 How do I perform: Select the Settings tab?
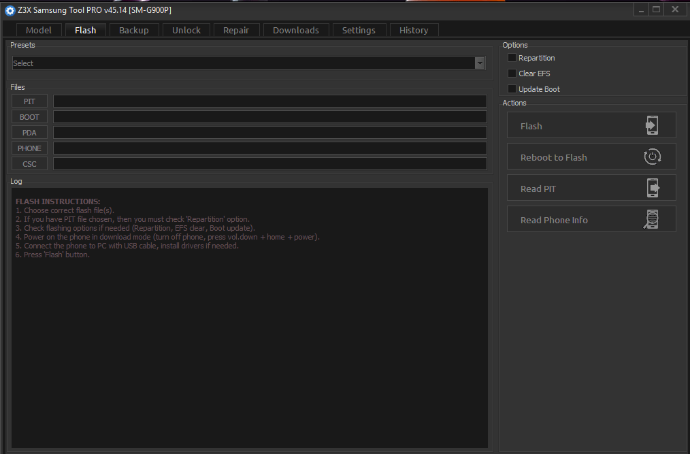coord(359,30)
